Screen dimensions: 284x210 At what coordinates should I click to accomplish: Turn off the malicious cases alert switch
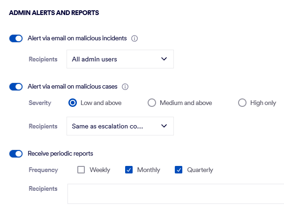[x=16, y=87]
